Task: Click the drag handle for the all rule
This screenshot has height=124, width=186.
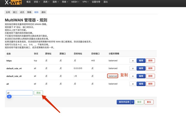Action: click(133, 84)
